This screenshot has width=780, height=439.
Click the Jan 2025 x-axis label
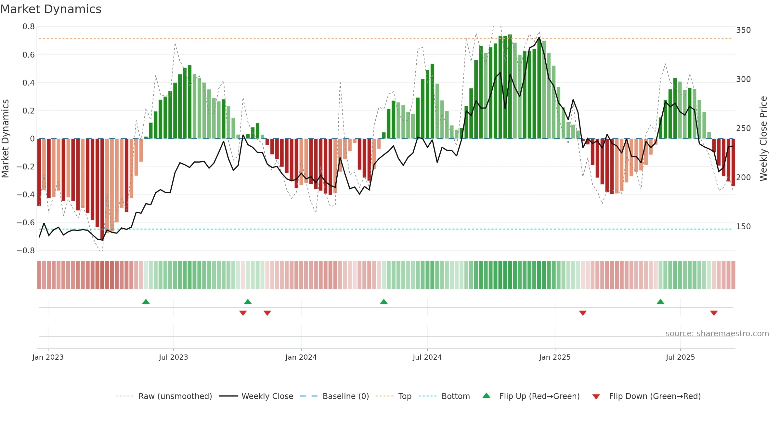555,357
